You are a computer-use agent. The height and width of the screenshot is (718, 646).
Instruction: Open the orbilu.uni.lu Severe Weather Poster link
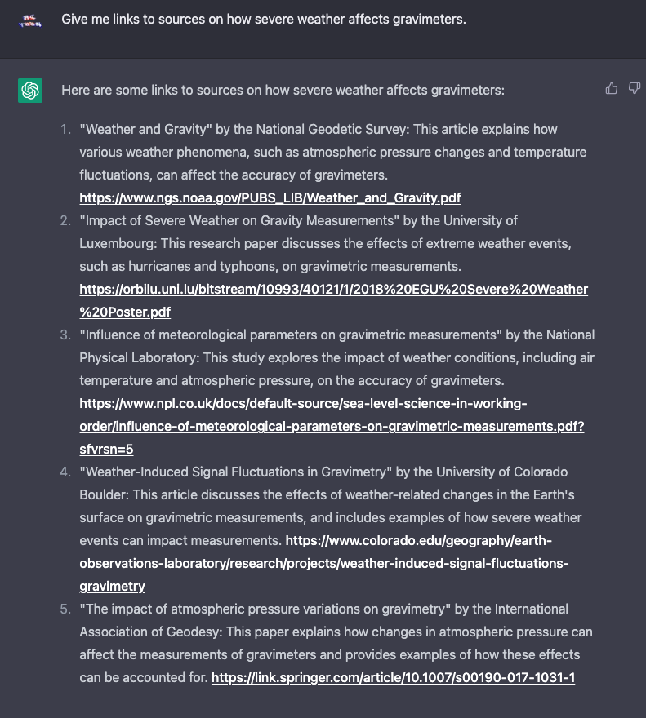coord(333,290)
